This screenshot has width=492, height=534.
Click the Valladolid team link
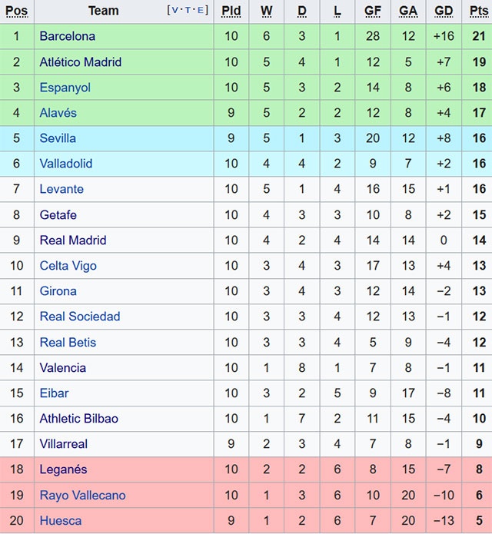coord(66,164)
